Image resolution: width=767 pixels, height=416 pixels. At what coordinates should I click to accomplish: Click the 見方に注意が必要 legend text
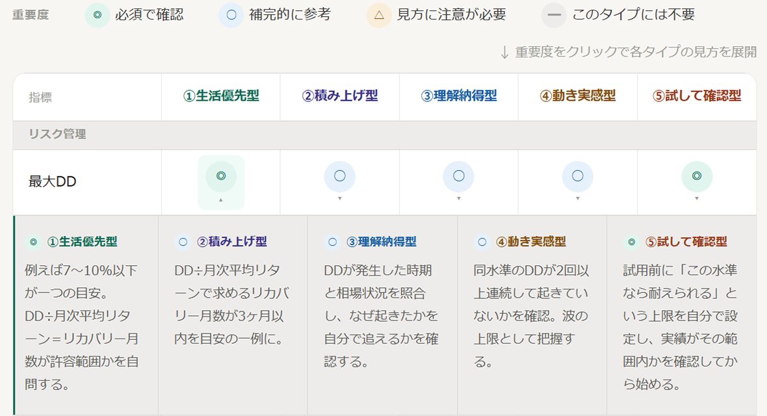(451, 15)
